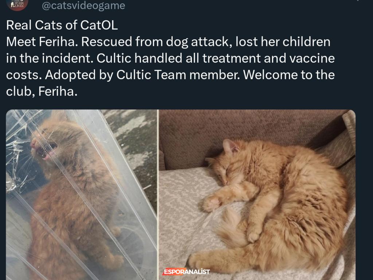
Task: Click the white divider between the two photos
Action: (158, 195)
